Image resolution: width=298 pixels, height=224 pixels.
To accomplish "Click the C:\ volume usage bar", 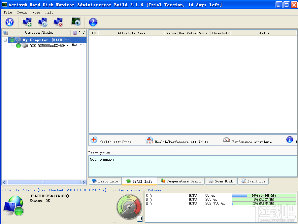I will tap(264, 196).
